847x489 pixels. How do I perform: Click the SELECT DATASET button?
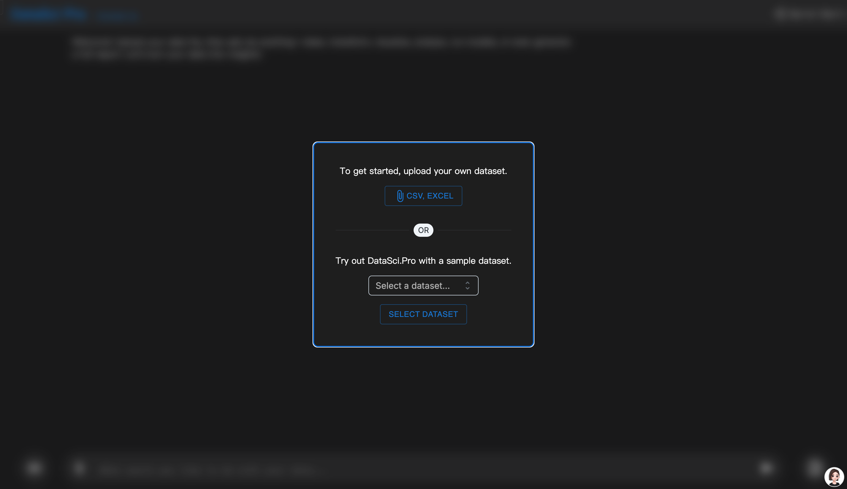[x=423, y=314]
